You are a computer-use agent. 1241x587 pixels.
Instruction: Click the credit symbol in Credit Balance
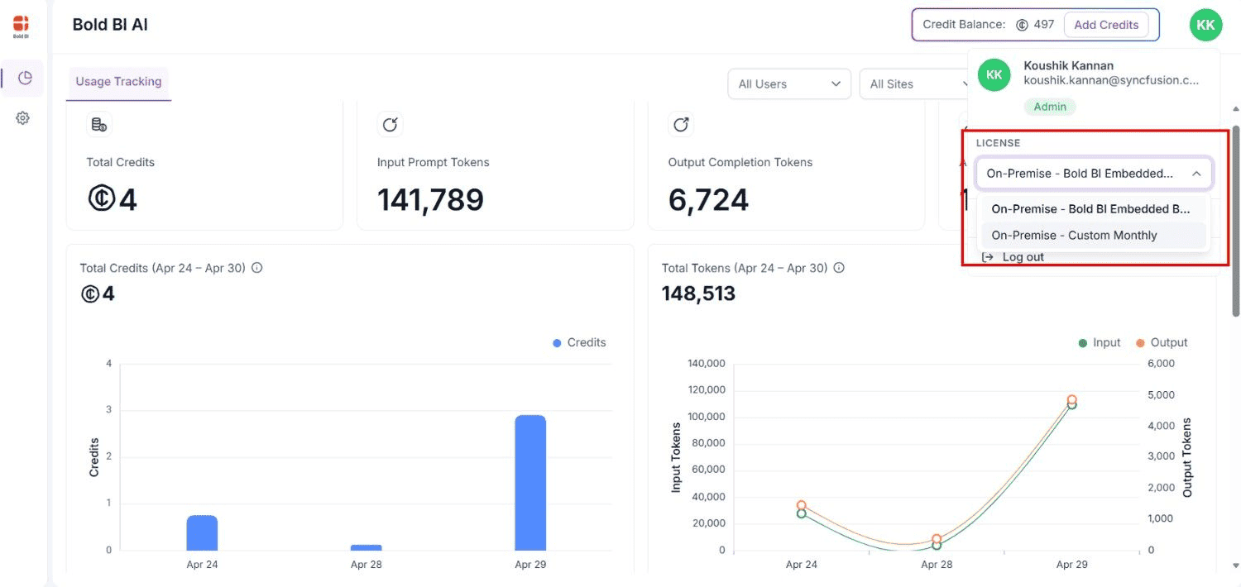[1022, 25]
